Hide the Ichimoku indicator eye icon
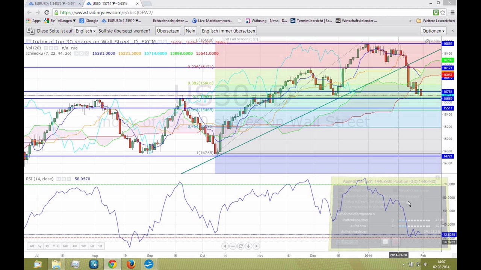 pos(76,53)
